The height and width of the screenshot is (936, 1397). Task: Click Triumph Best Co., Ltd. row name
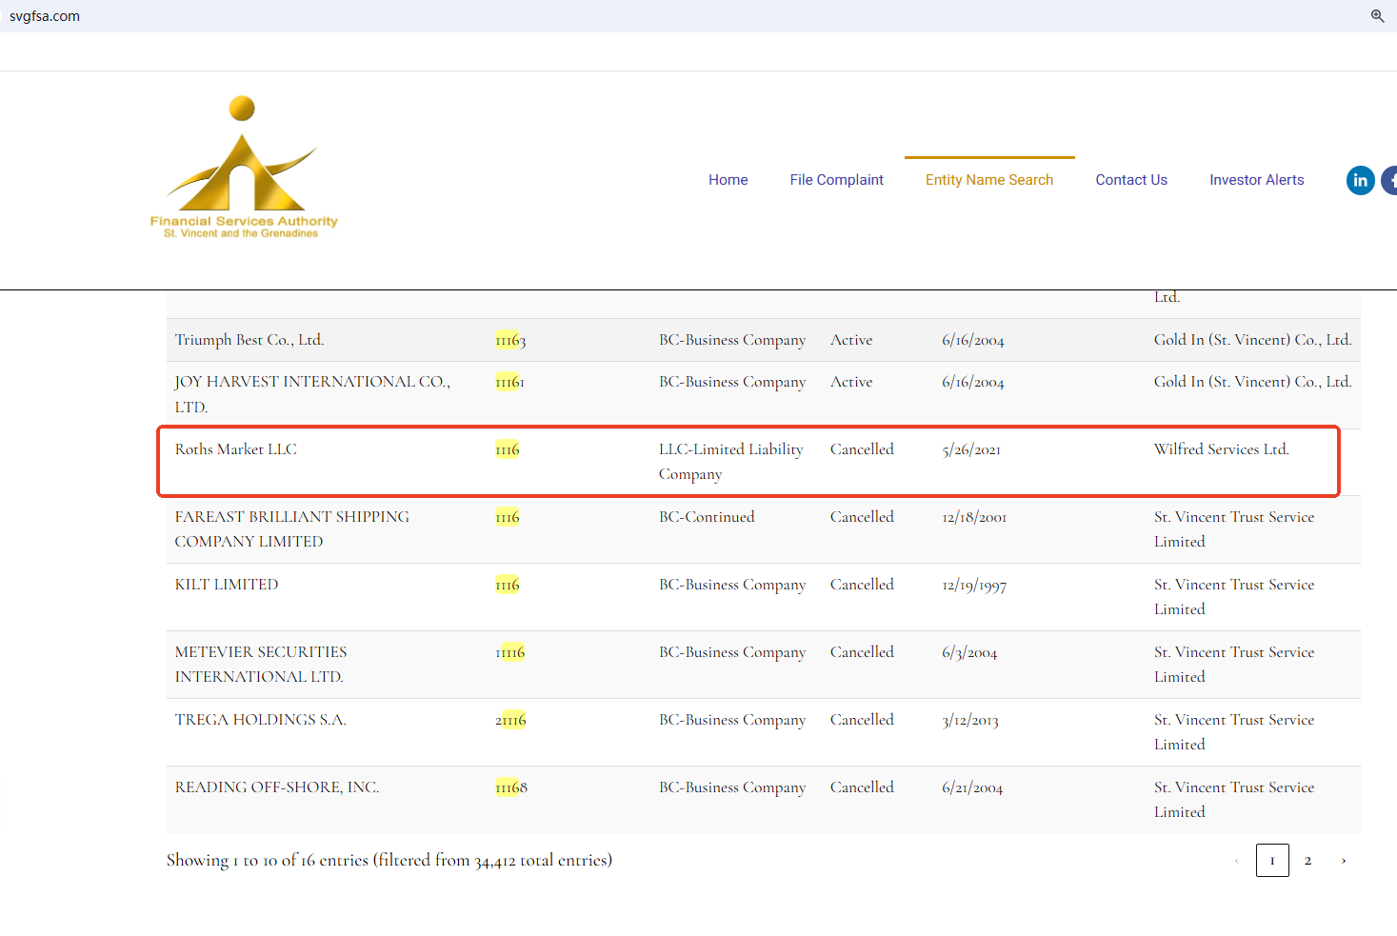point(249,340)
